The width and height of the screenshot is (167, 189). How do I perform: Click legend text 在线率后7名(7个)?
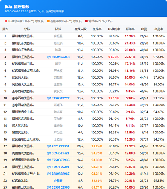tap(61, 21)
